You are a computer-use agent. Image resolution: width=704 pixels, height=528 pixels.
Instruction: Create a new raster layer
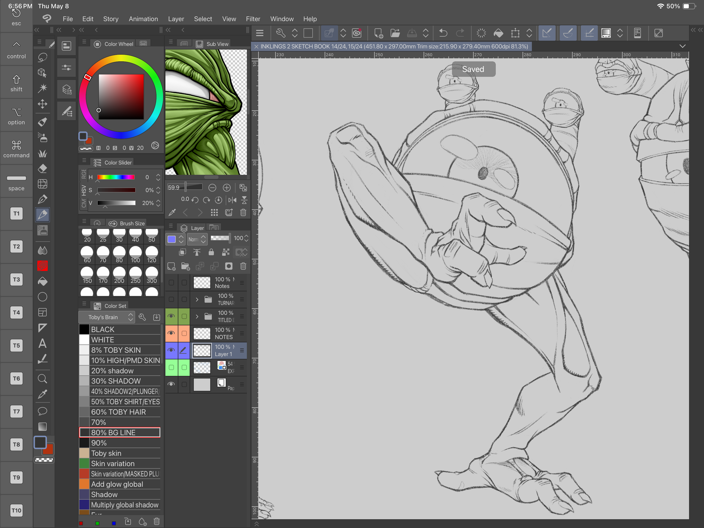(171, 266)
